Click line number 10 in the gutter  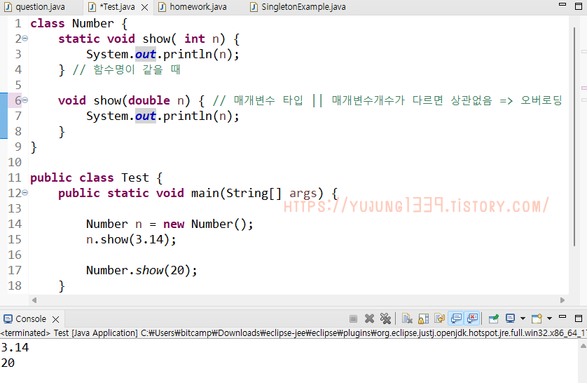(15, 162)
